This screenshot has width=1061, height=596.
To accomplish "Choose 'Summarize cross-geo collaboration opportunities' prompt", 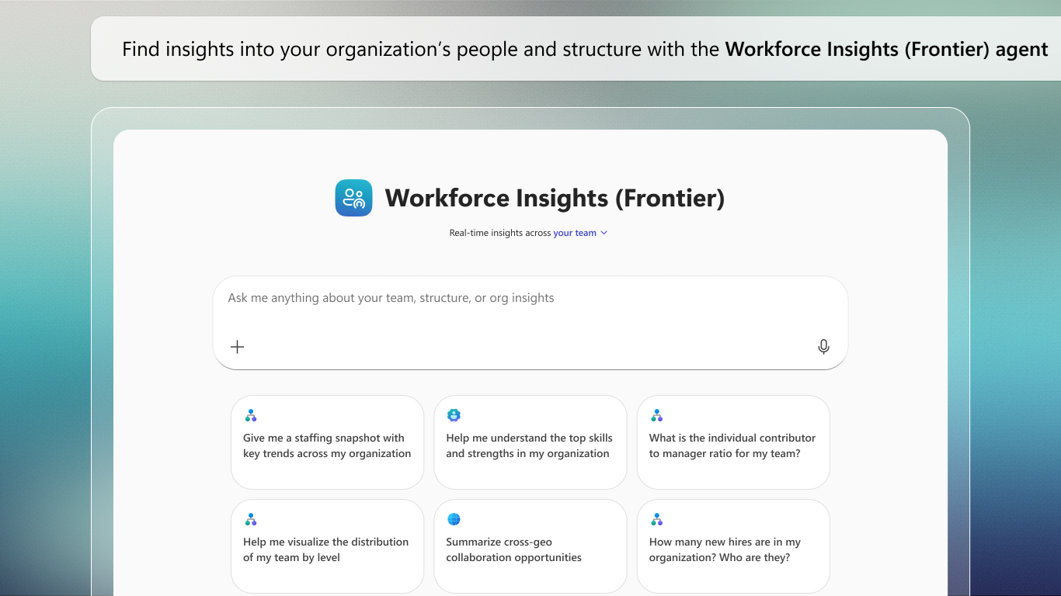I will (x=530, y=546).
